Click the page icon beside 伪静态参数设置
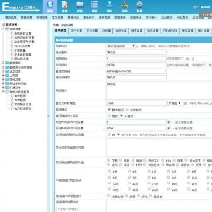 click(12, 37)
